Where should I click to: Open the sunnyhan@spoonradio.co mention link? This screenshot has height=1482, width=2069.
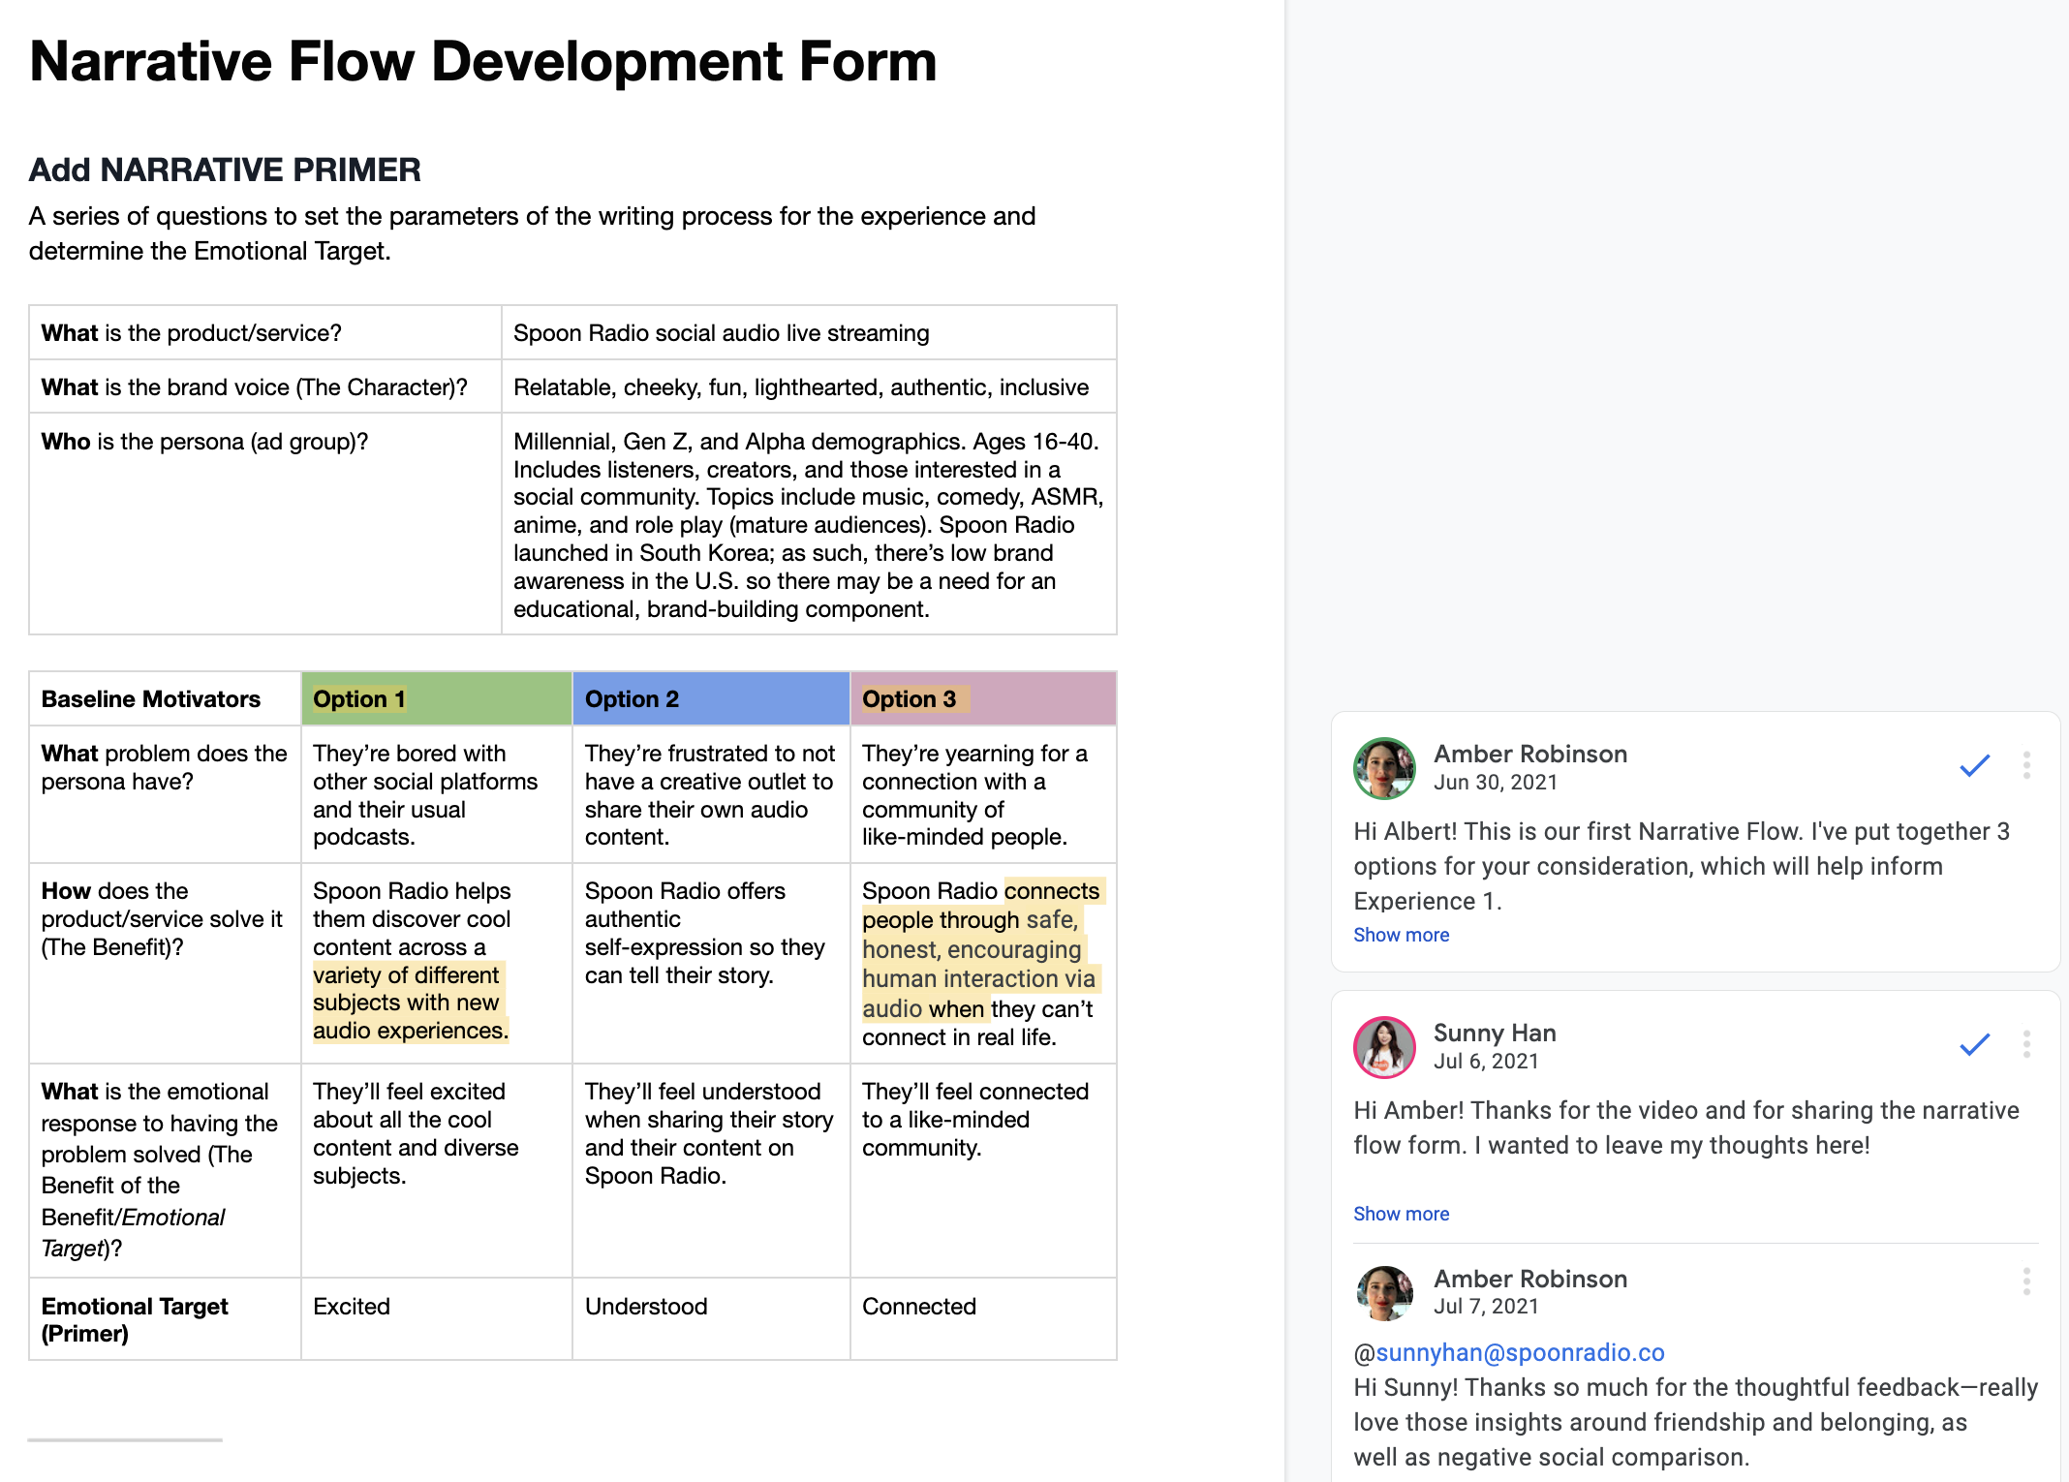pyautogui.click(x=1520, y=1352)
